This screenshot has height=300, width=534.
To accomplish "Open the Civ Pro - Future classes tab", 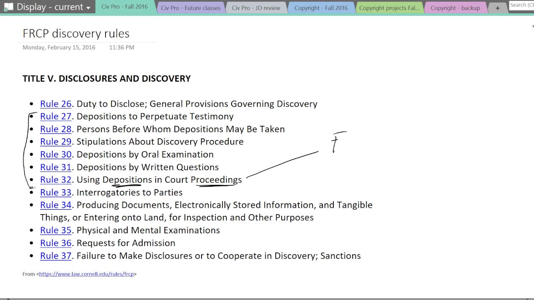I will click(191, 8).
